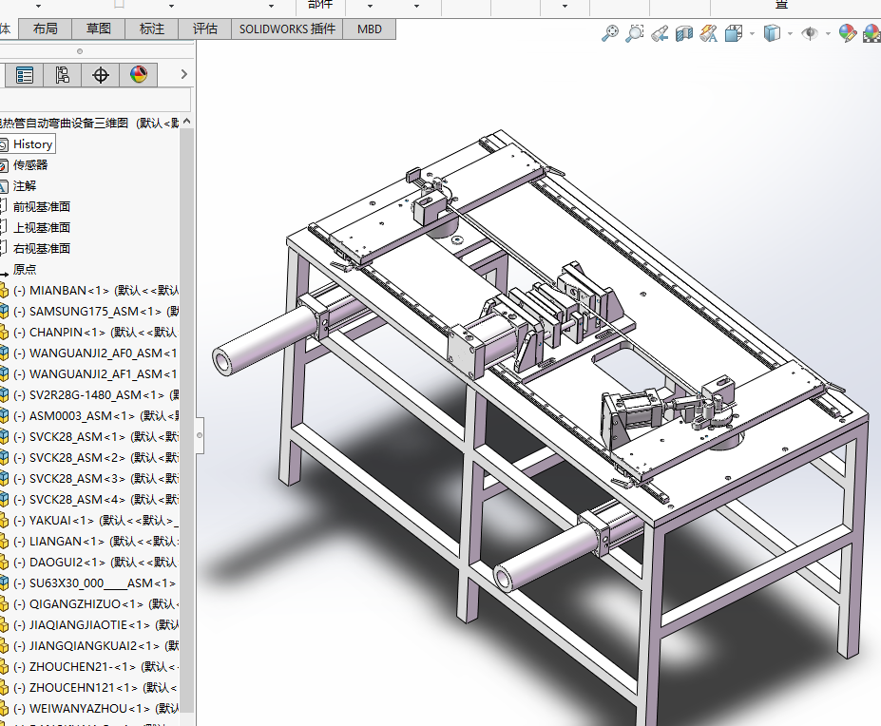
Task: Select the Zoom to Area tool
Action: [x=635, y=33]
